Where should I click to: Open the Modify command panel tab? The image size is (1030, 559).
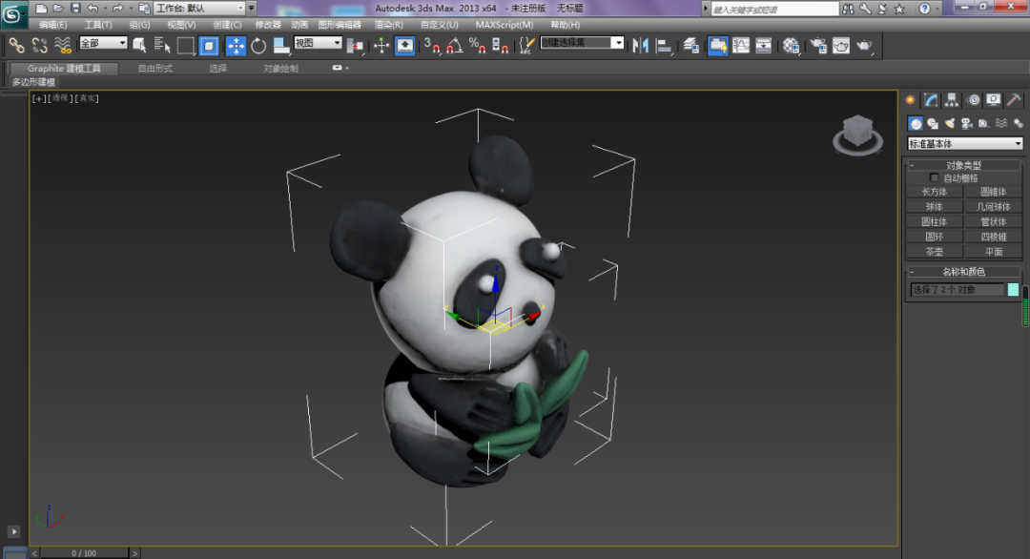tap(931, 100)
